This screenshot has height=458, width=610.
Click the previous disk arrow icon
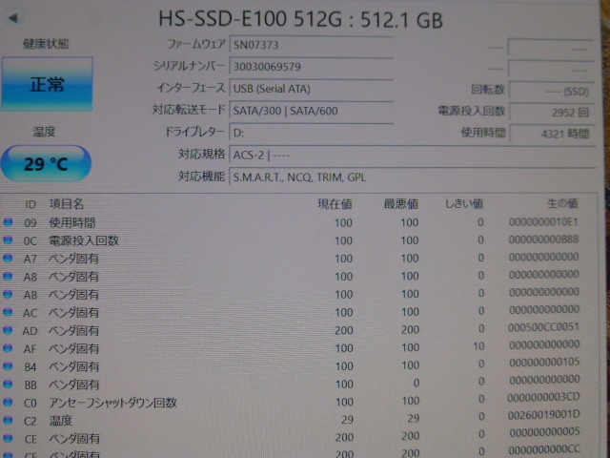pyautogui.click(x=13, y=18)
